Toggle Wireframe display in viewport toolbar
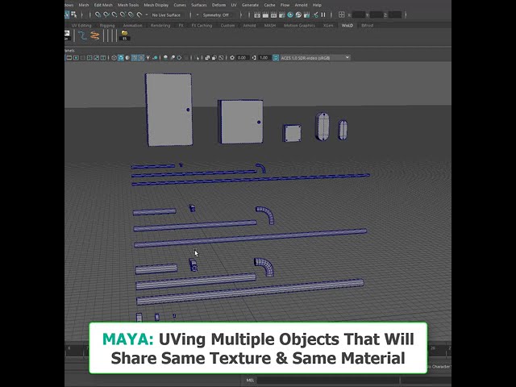The image size is (516, 387). pyautogui.click(x=114, y=57)
